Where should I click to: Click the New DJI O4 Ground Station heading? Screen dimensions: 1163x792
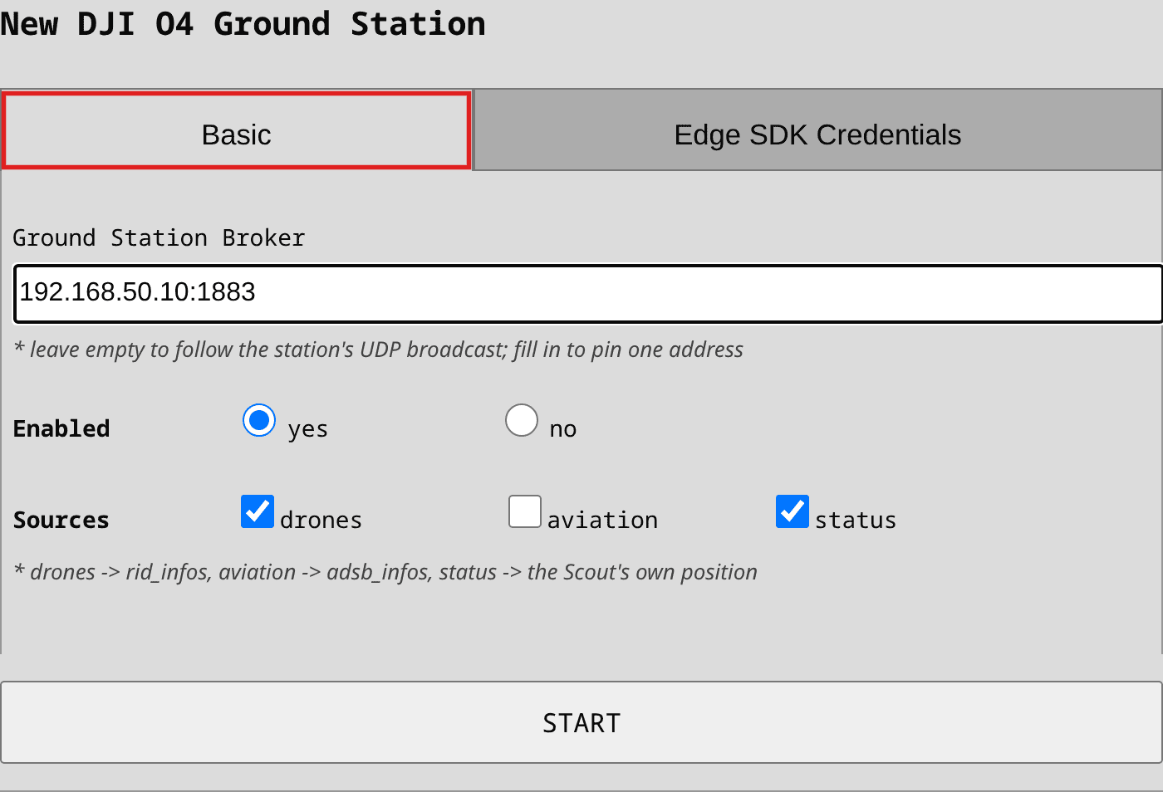[243, 23]
